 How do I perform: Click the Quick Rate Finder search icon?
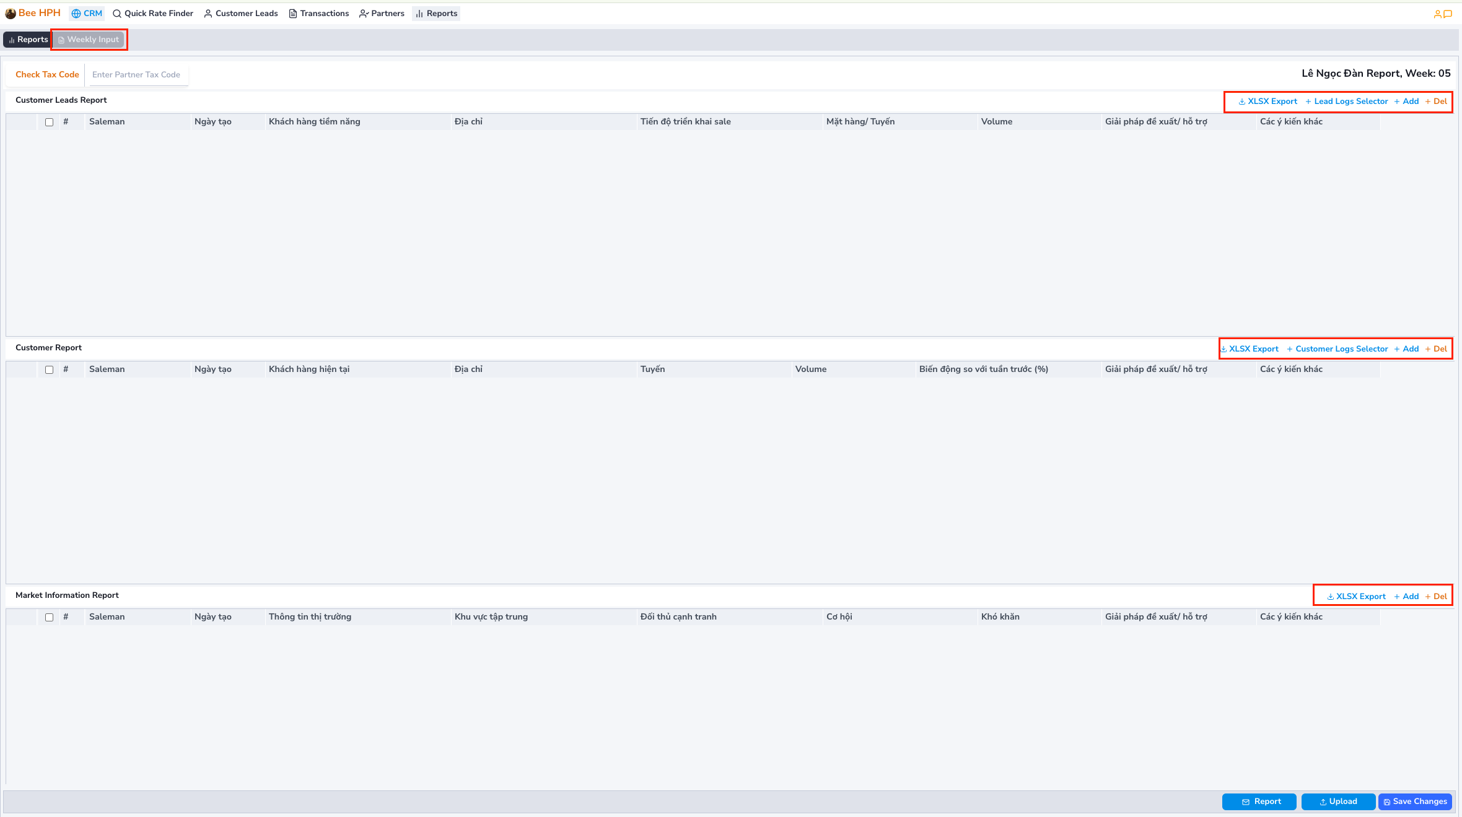pyautogui.click(x=116, y=14)
